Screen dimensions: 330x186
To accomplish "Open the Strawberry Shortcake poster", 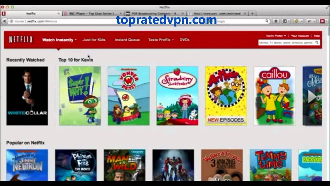I will click(x=177, y=96).
